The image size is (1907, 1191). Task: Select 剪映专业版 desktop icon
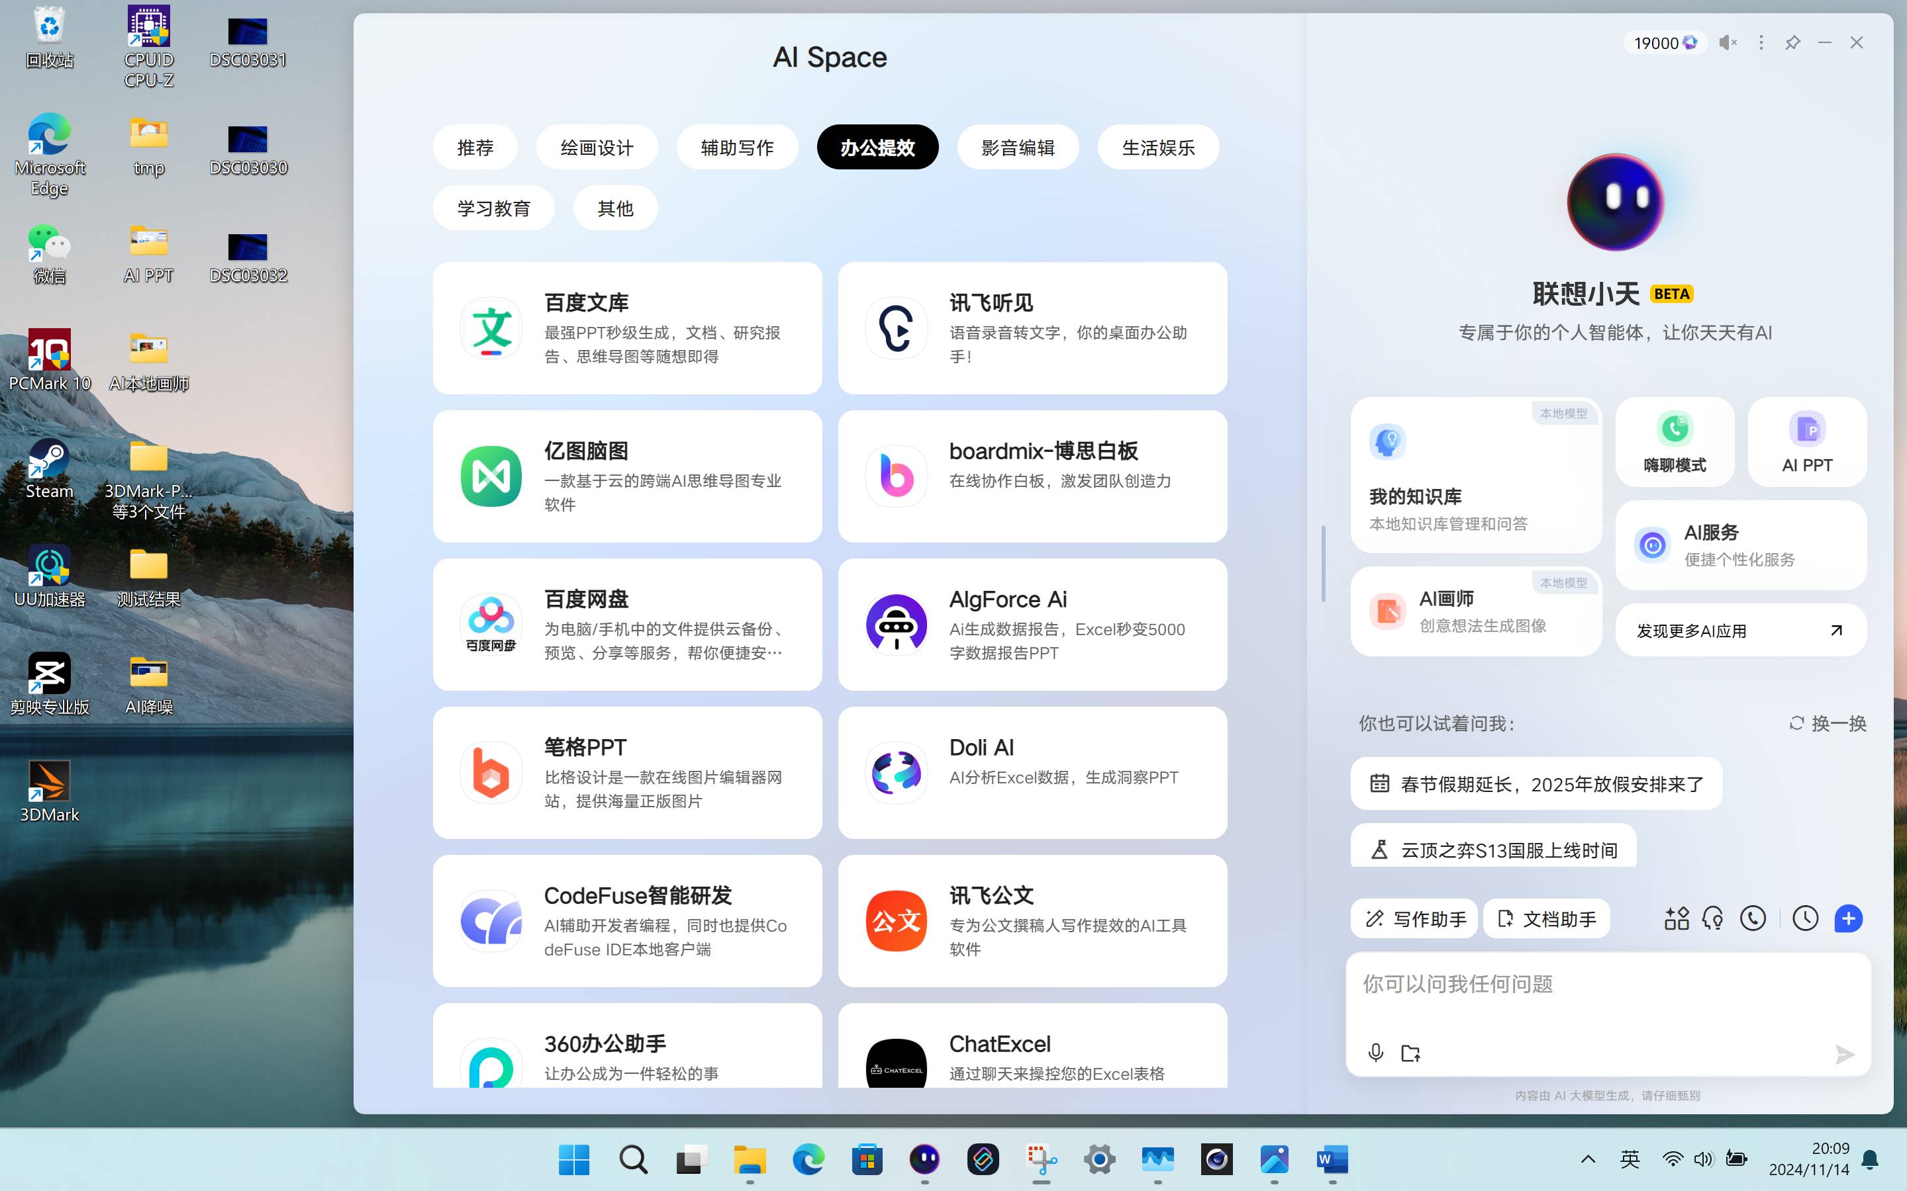[x=49, y=685]
